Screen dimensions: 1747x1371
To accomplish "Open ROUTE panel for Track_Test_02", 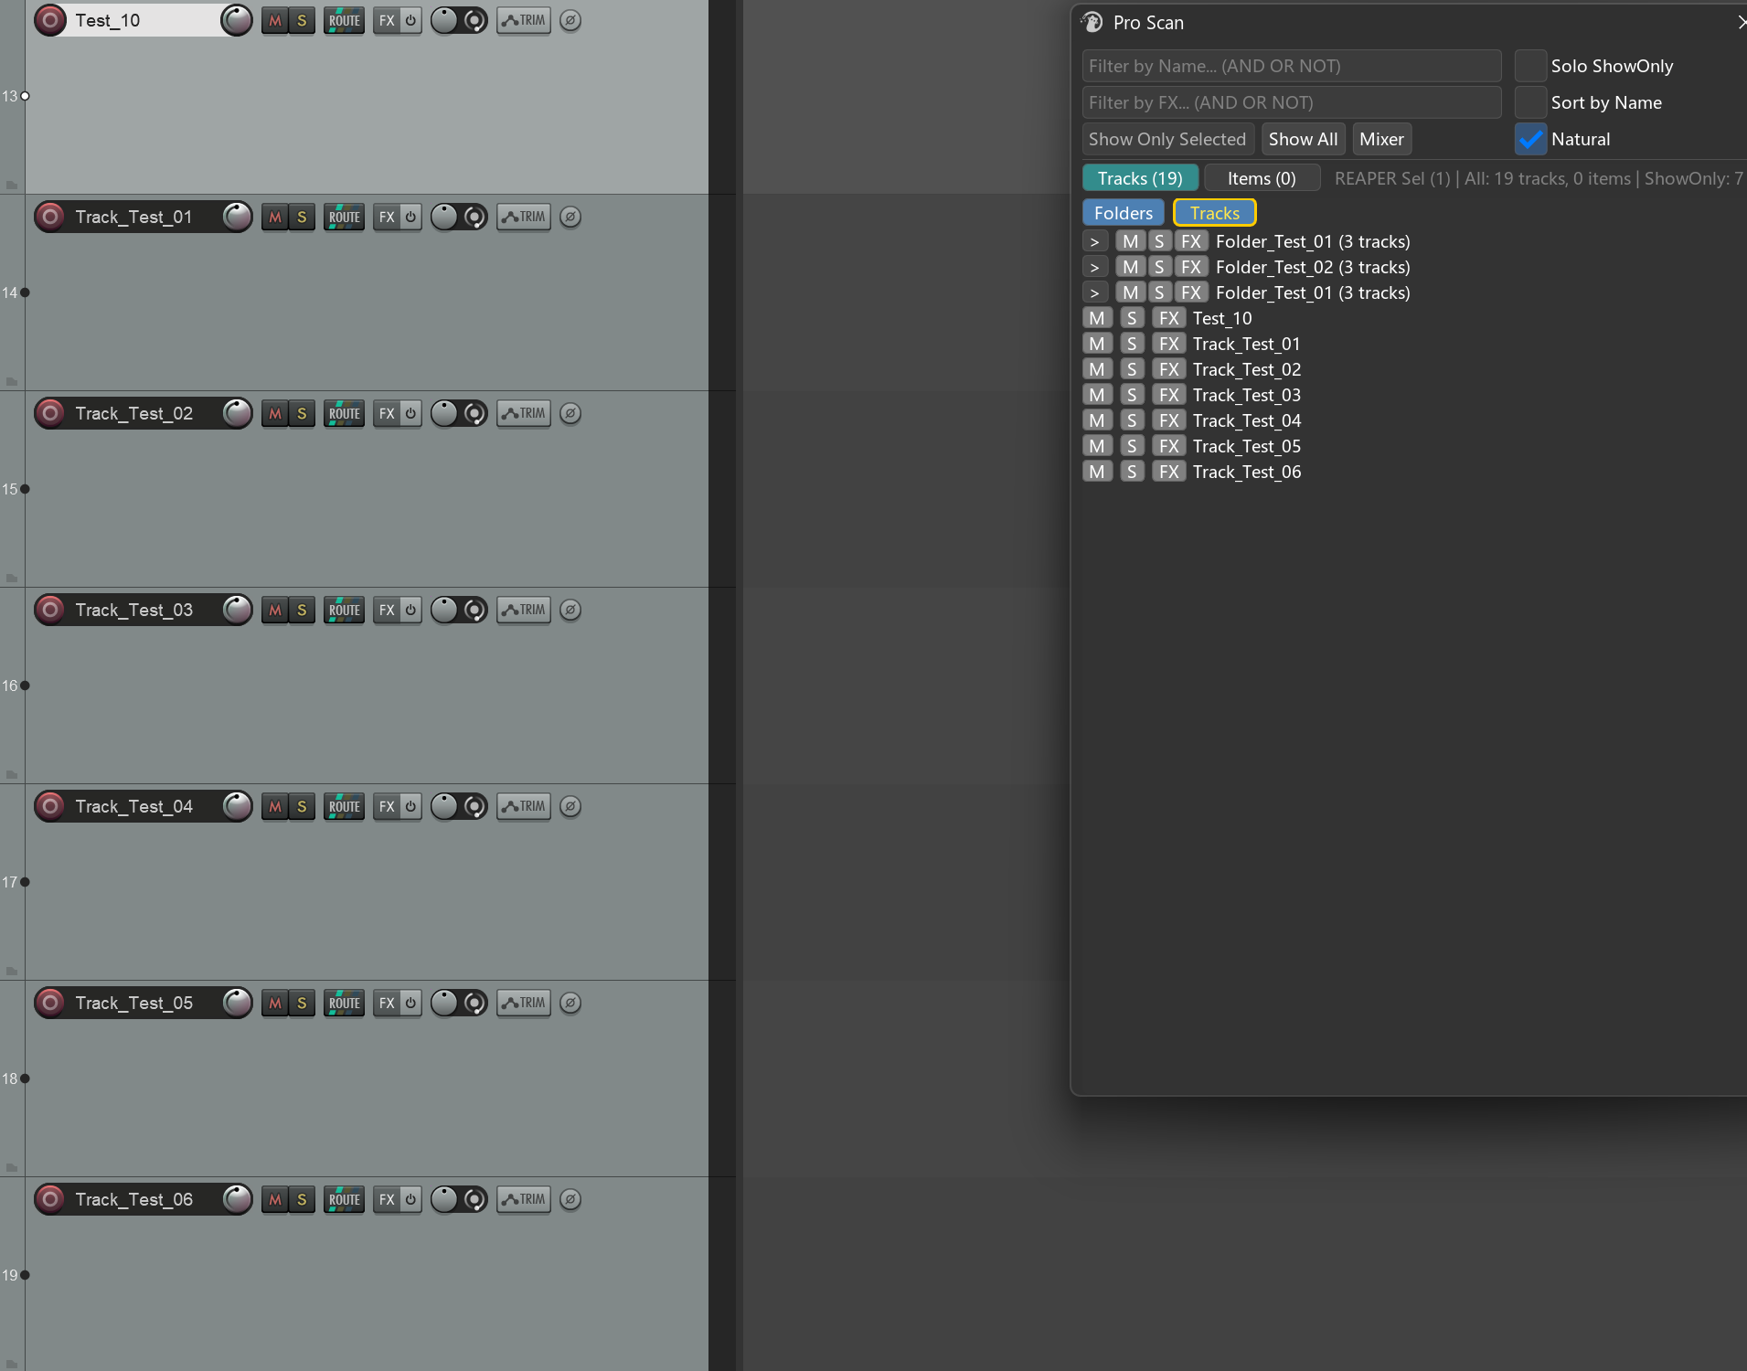I will [x=344, y=413].
